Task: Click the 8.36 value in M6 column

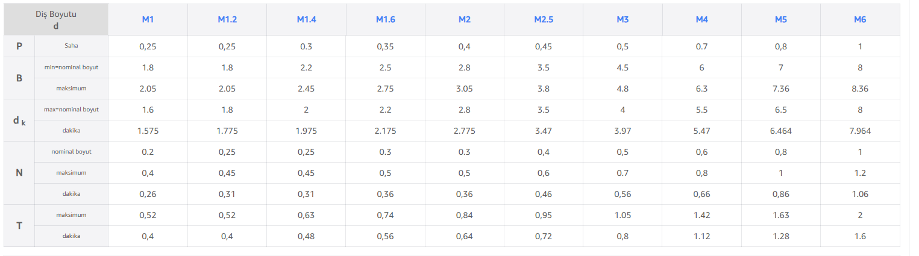Action: point(860,89)
